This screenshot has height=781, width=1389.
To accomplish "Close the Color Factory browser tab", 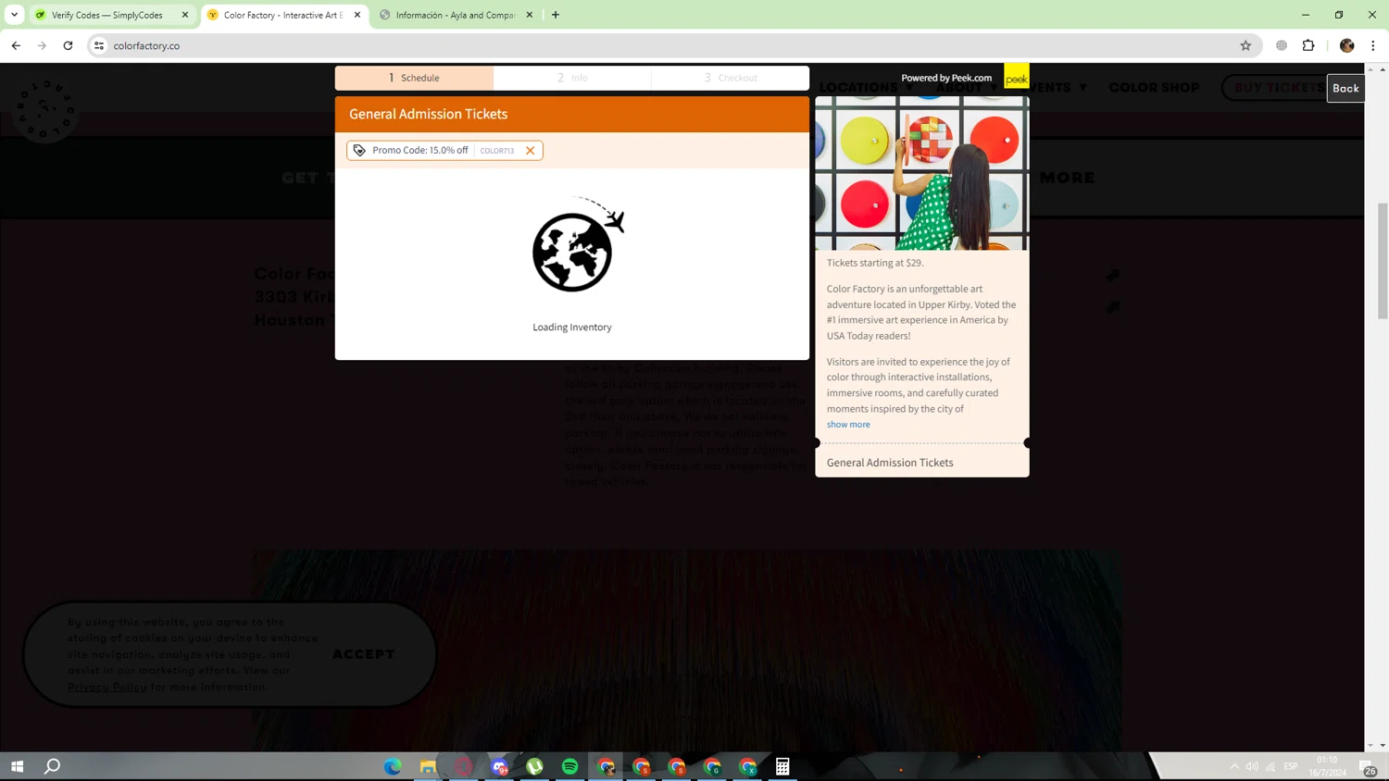I will tap(357, 15).
